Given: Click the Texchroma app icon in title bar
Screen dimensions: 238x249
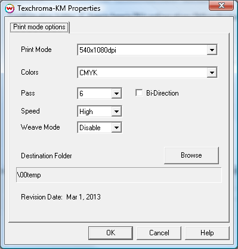Looking at the screenshot, I should [10, 8].
